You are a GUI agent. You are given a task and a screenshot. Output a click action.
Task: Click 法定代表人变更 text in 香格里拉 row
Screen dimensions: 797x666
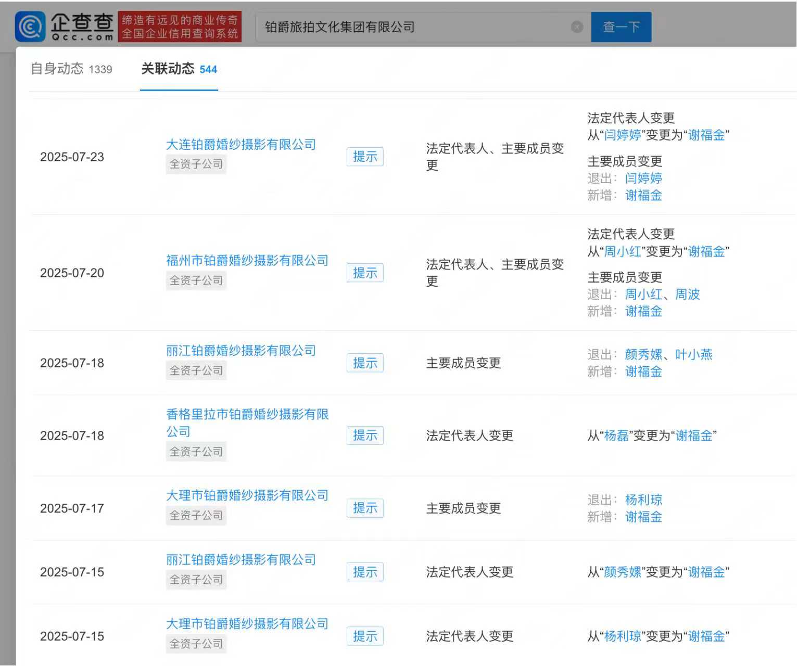pyautogui.click(x=470, y=436)
